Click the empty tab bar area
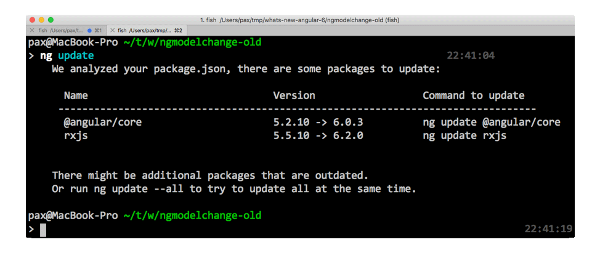The image size is (600, 274). pos(380,30)
